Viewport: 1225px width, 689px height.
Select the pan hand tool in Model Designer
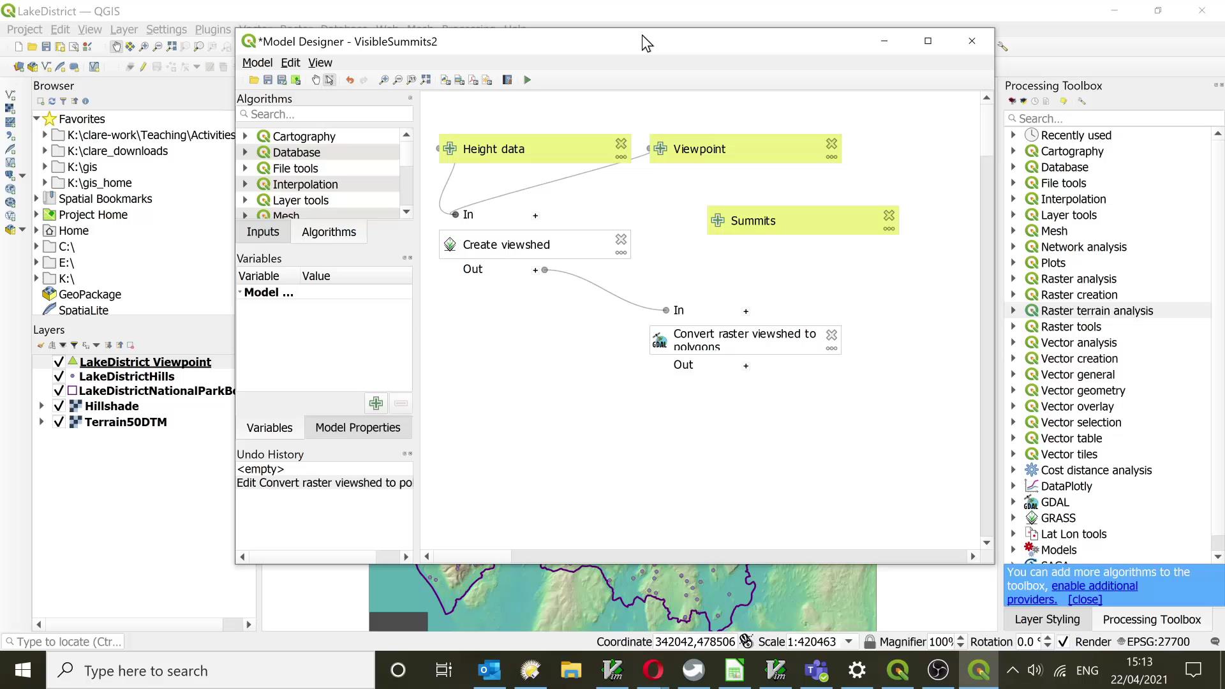coord(315,80)
